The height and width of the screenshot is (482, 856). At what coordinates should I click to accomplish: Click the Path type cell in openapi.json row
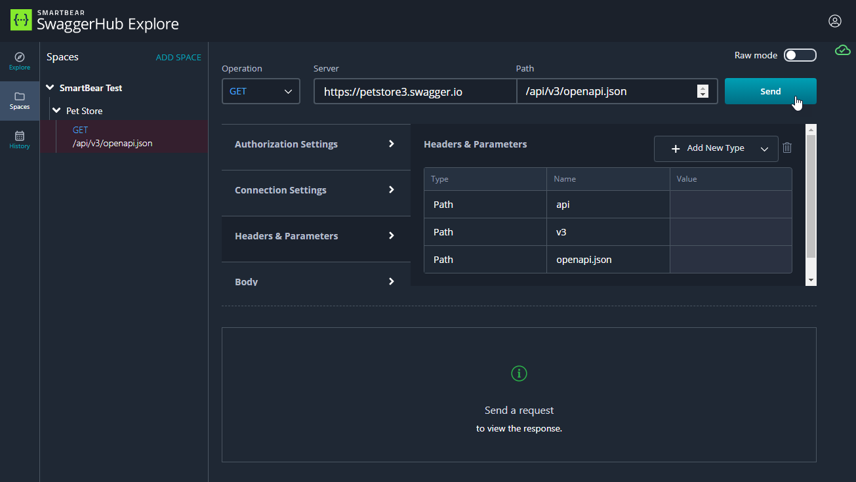[x=485, y=260]
